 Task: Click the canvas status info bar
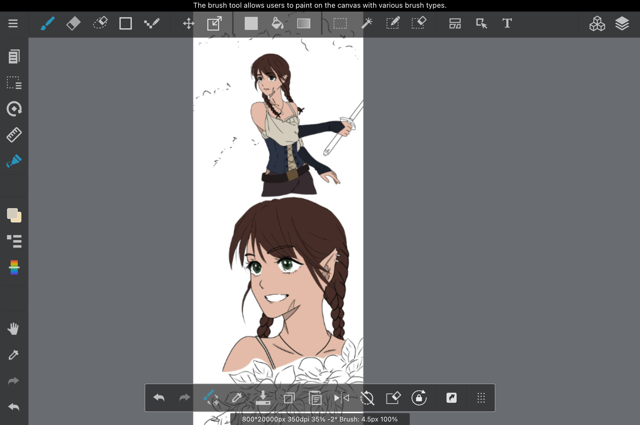click(x=320, y=419)
